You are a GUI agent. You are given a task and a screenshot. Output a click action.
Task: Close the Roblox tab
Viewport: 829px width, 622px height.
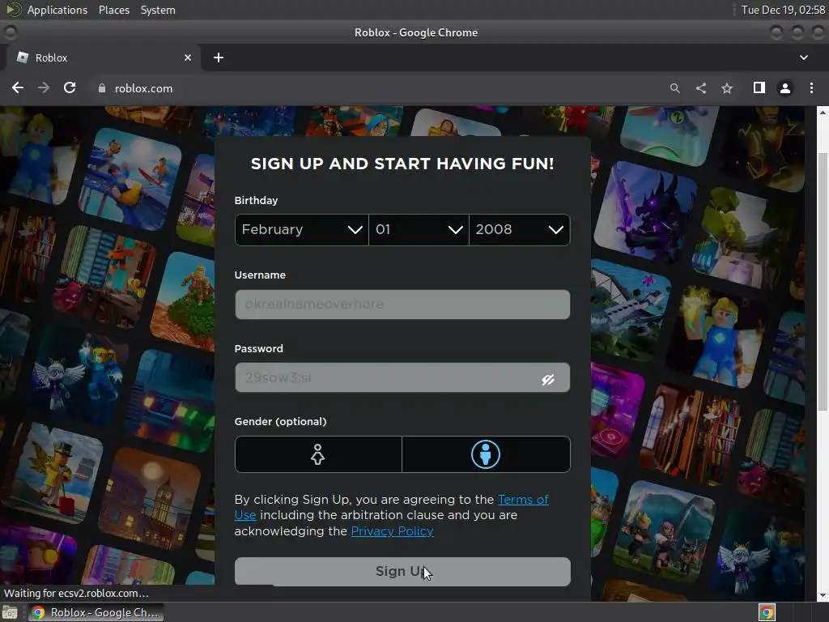point(188,58)
